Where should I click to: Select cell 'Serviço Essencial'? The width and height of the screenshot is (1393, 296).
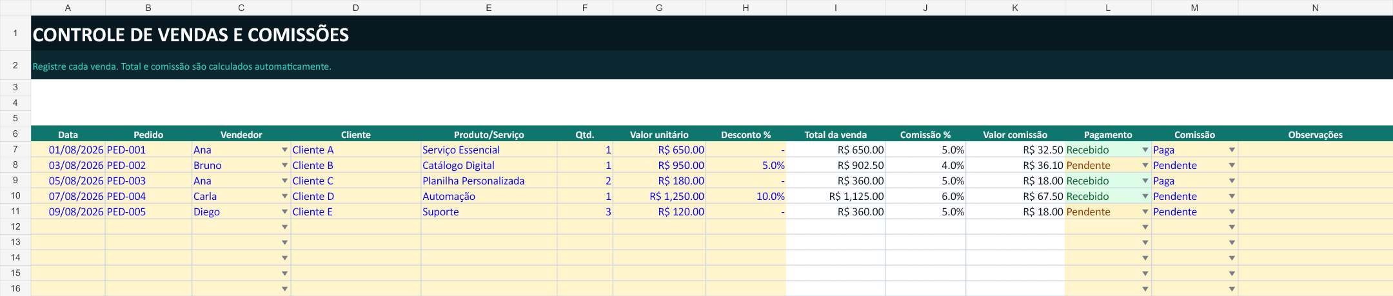(489, 150)
